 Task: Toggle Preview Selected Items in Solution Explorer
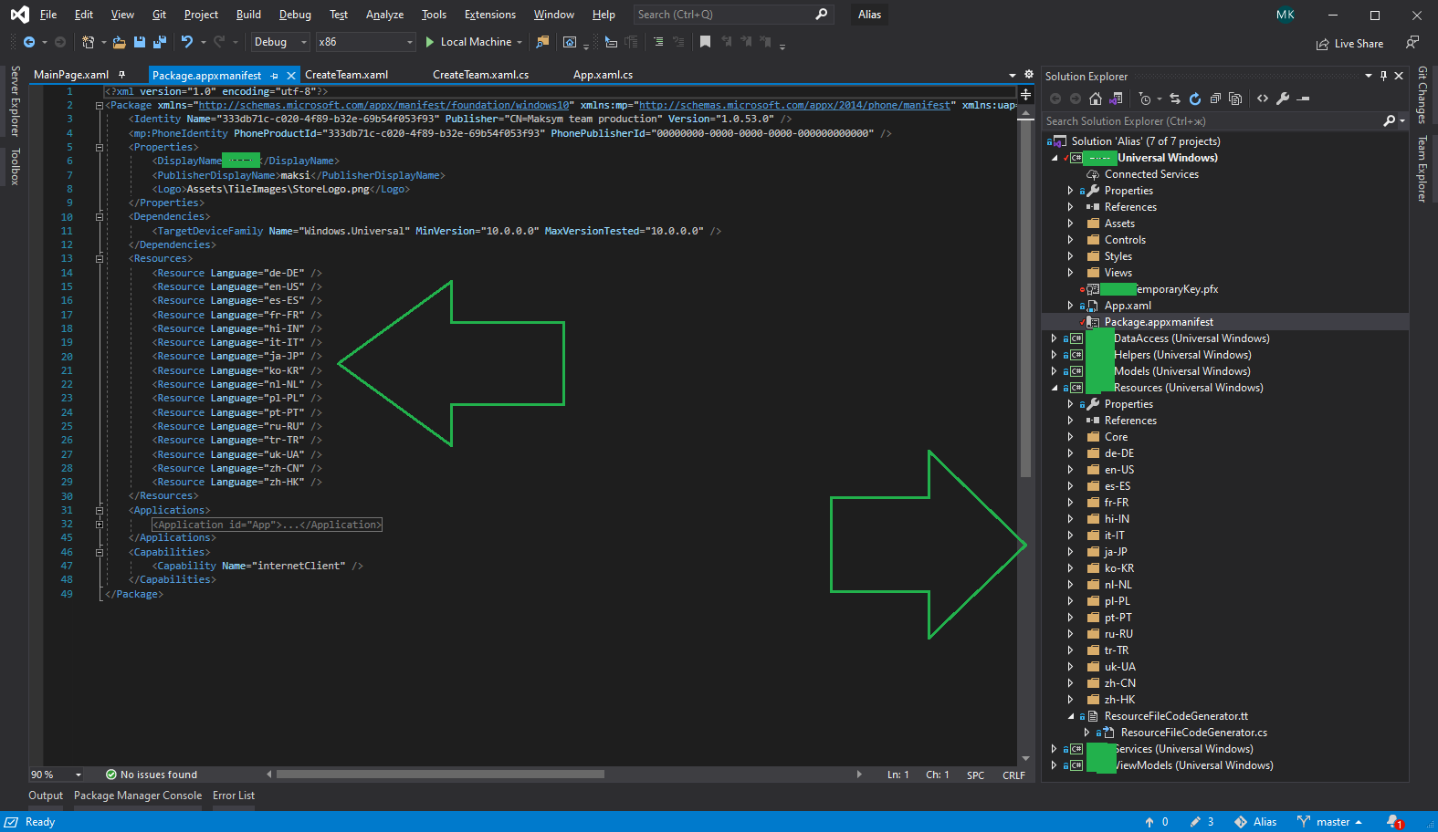click(x=1304, y=99)
